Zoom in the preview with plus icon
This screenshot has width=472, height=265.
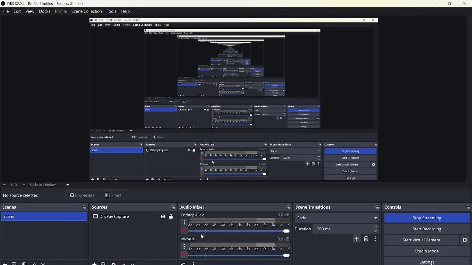click(x=24, y=185)
